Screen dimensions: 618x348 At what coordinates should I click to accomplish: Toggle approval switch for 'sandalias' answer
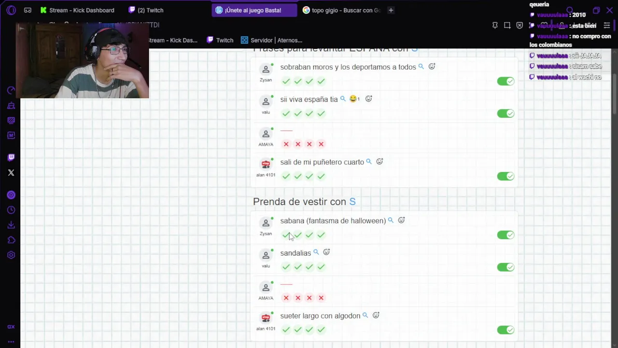(x=506, y=267)
